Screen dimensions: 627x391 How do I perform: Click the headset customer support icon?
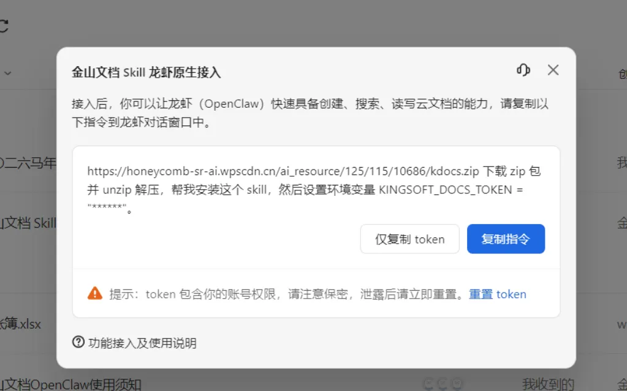click(523, 70)
